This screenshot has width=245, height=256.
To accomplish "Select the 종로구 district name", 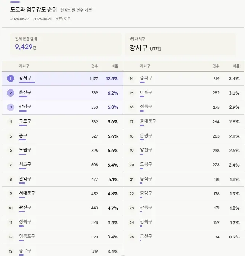I will pos(25,250).
